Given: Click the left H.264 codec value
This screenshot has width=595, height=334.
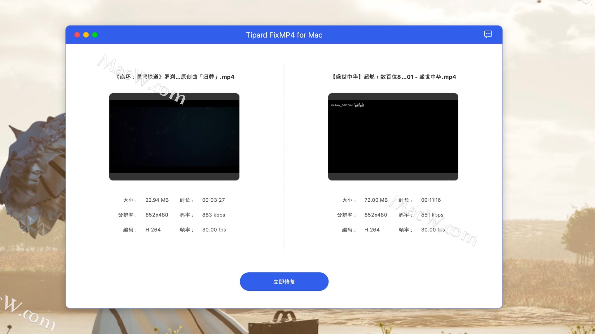Looking at the screenshot, I should pyautogui.click(x=153, y=230).
